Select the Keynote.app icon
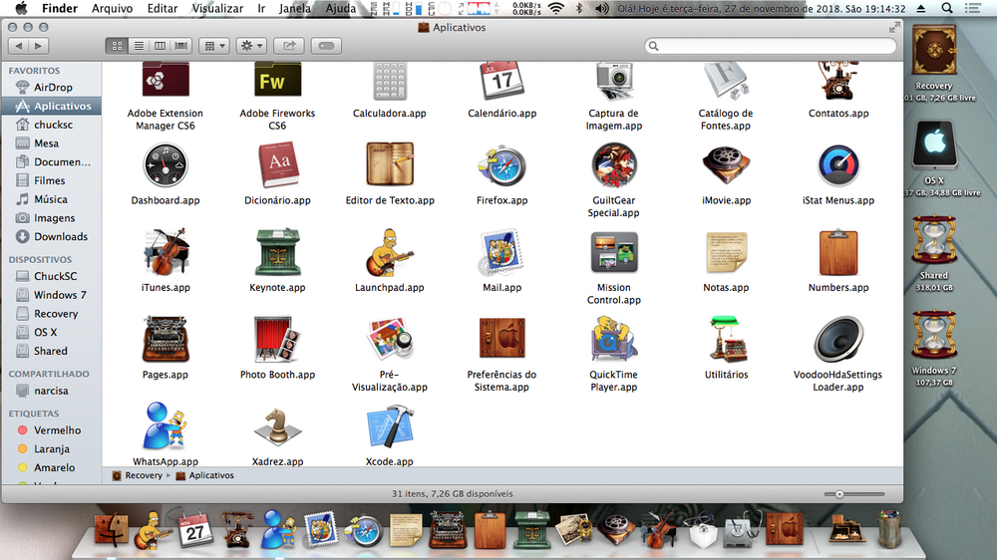997x560 pixels. 277,253
